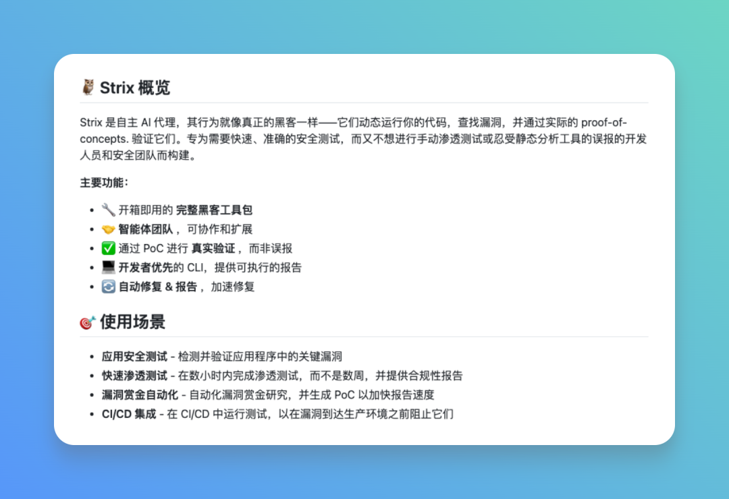This screenshot has height=499, width=729.
Task: Click the handshake icon beside 智能体团队
Action: point(108,229)
